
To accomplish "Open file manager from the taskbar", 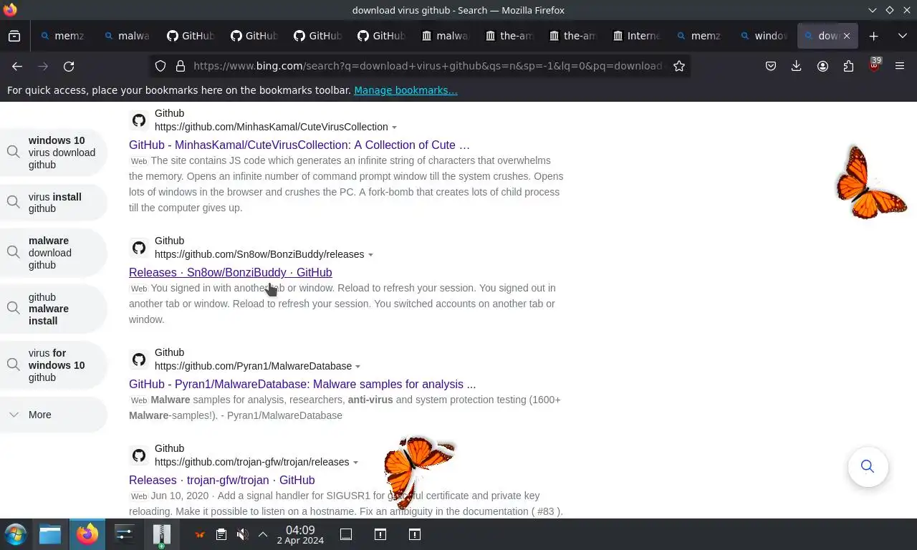I will (50, 534).
